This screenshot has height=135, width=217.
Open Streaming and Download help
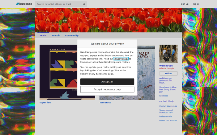(x=166, y=111)
